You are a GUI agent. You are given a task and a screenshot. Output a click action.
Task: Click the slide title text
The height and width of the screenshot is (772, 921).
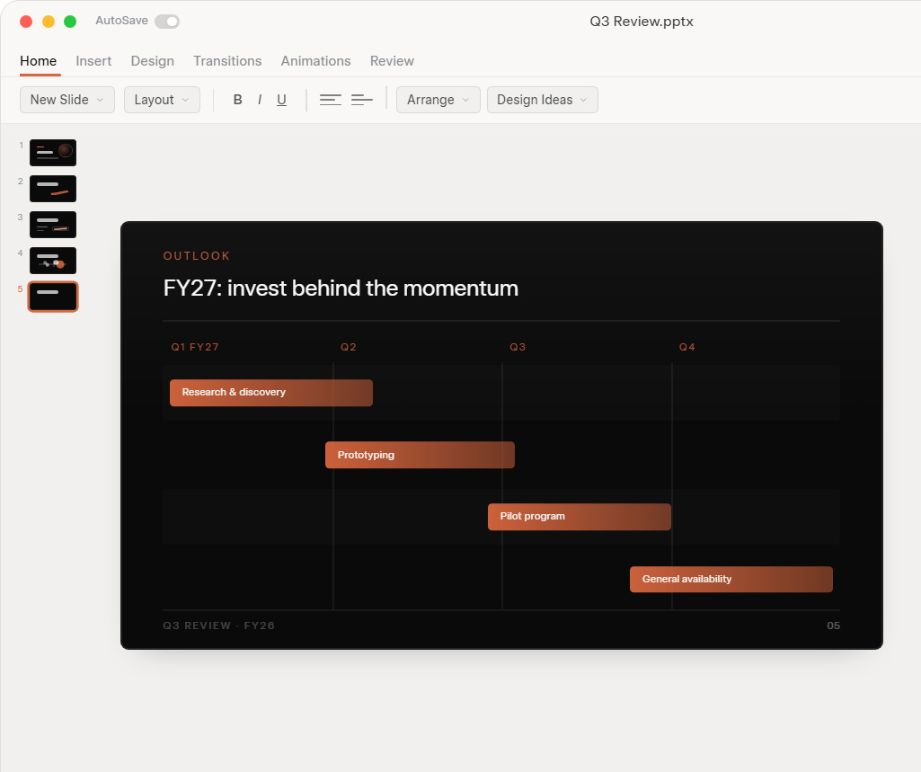tap(341, 288)
